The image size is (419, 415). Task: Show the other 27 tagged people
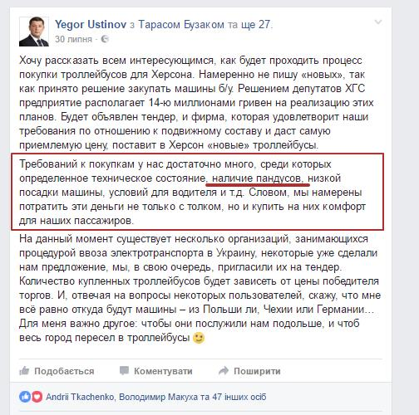pos(255,25)
